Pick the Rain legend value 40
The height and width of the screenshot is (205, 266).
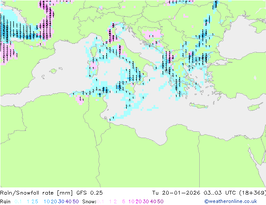coord(68,202)
